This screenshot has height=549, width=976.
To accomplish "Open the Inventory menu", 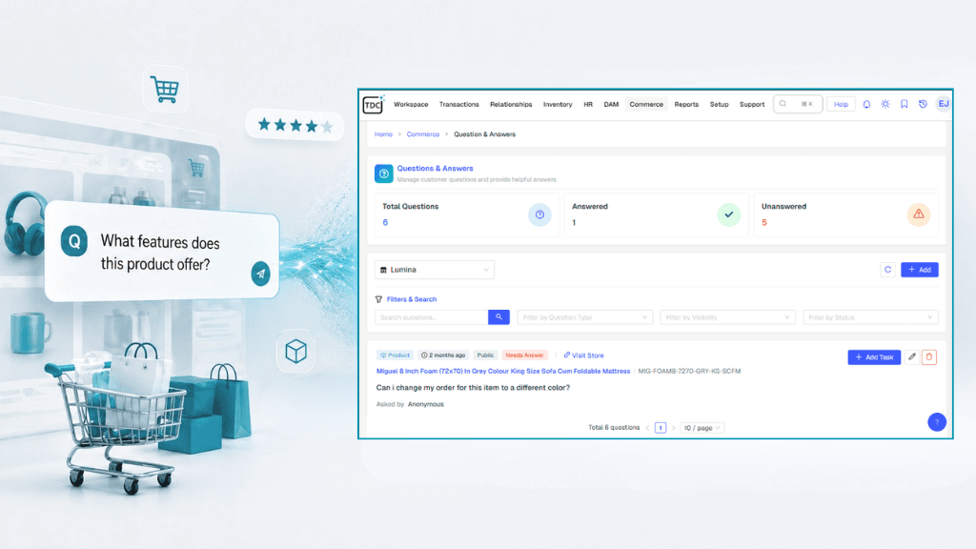I will click(557, 105).
